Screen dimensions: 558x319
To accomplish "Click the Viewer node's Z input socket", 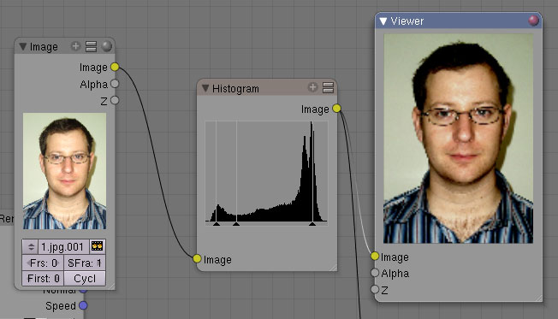I will [375, 289].
